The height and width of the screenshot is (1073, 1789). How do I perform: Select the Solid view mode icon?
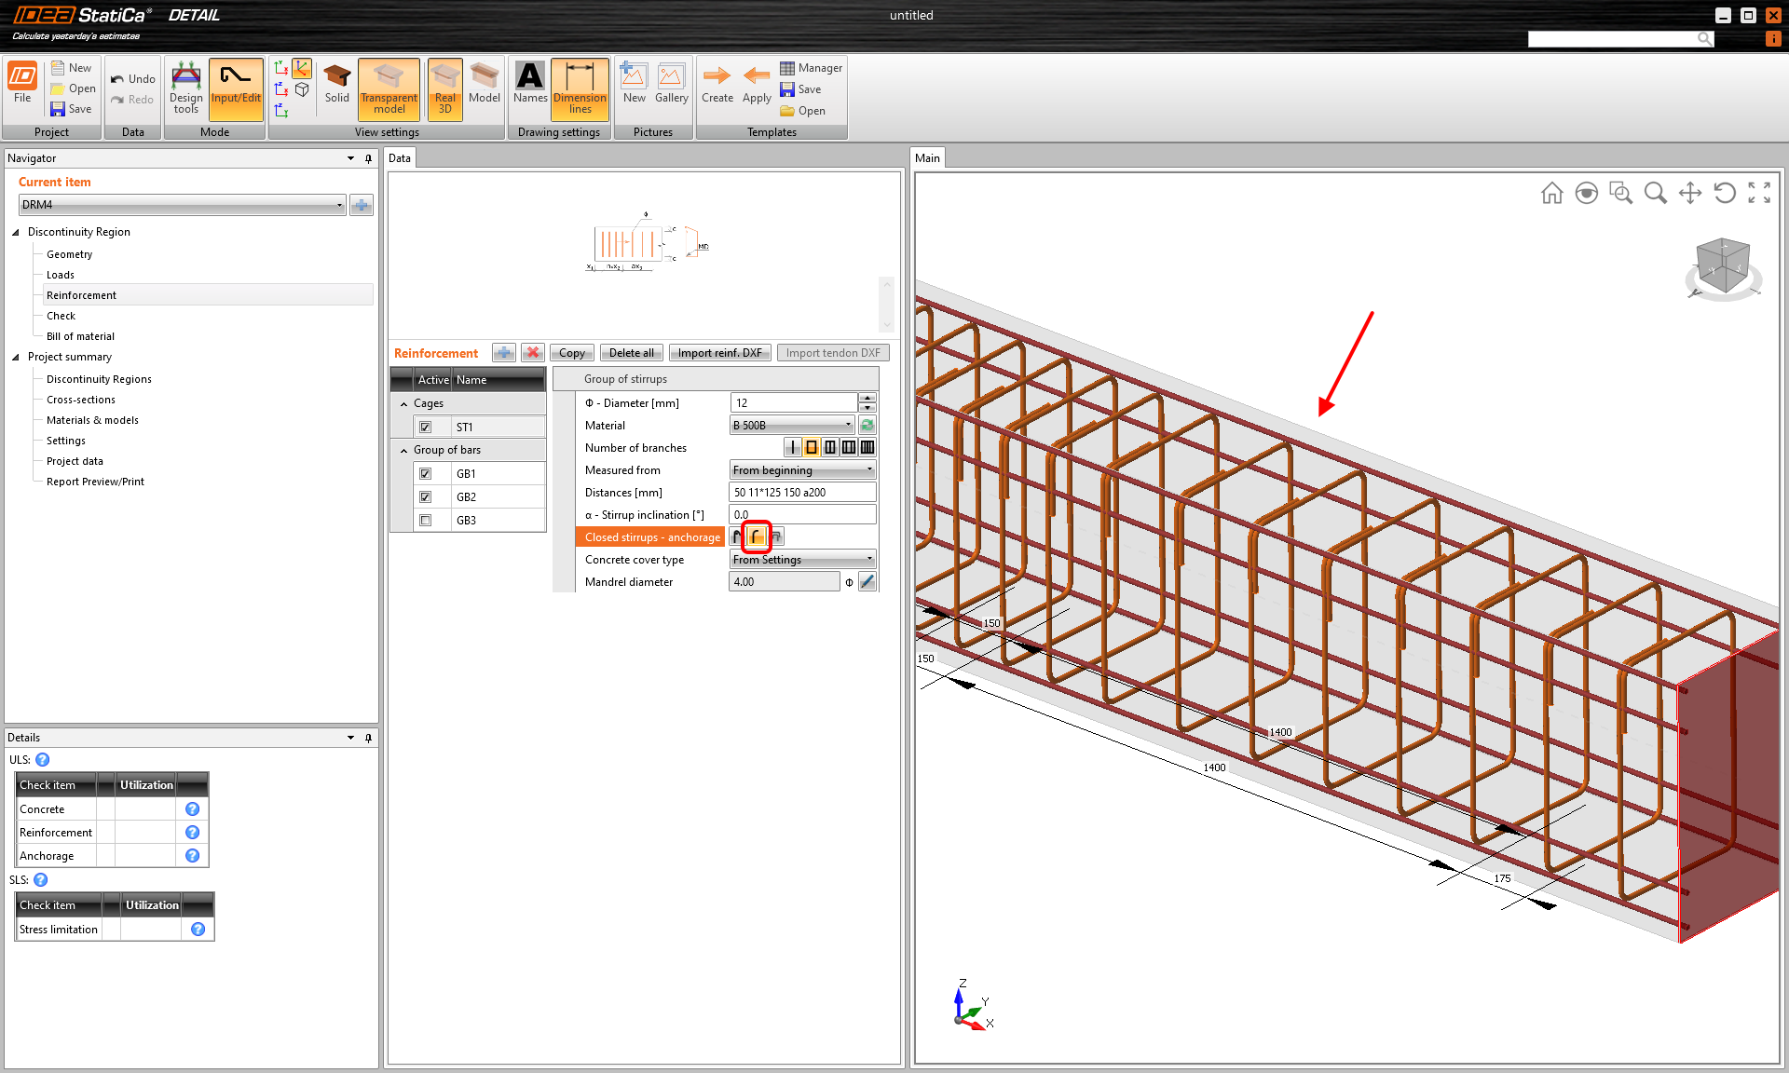click(x=336, y=85)
